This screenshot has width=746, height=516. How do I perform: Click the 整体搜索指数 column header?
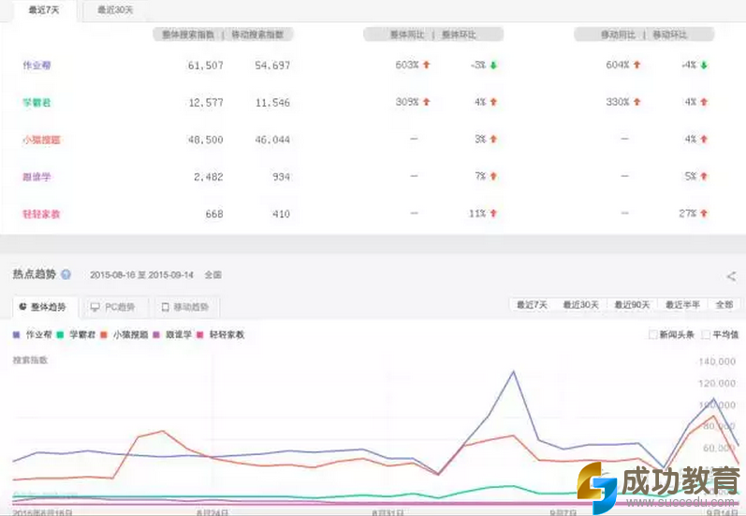[184, 35]
